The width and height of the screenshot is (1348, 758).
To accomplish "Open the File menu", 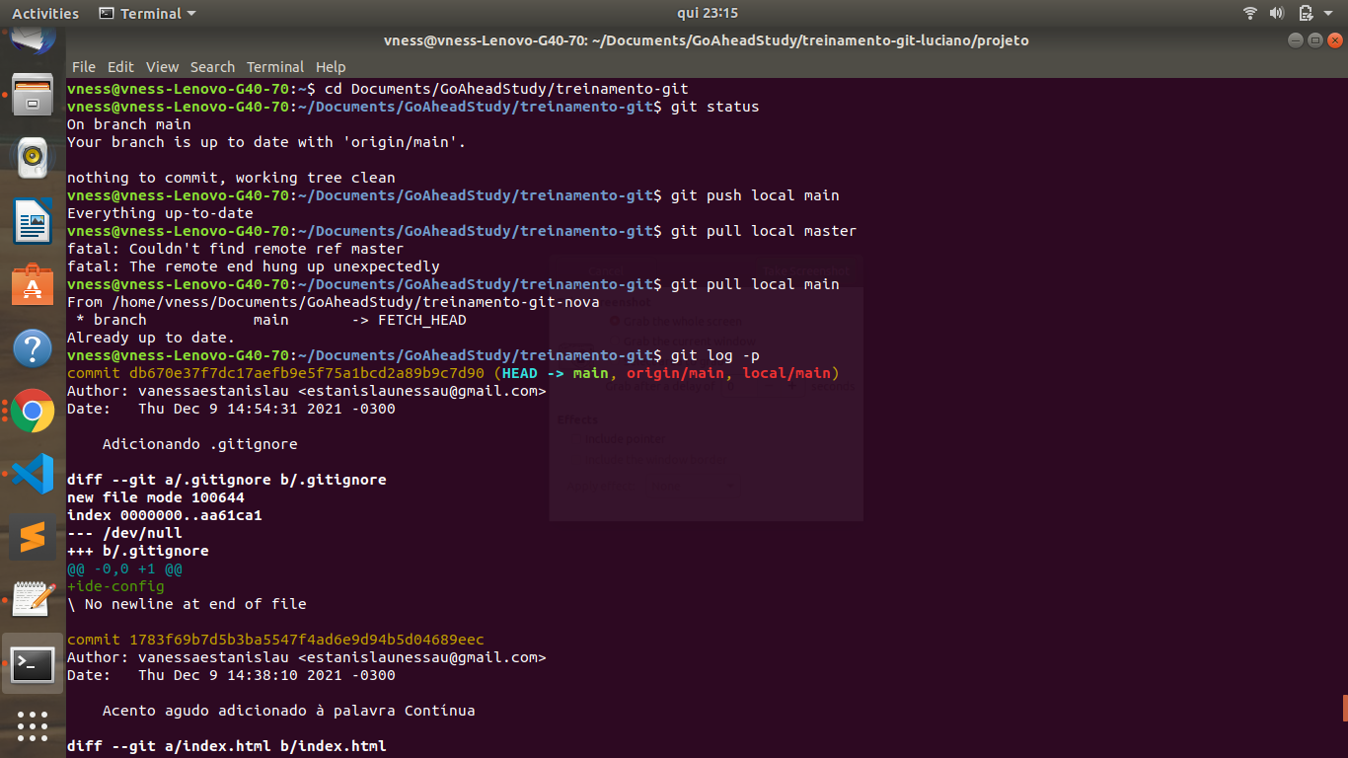I will (84, 67).
